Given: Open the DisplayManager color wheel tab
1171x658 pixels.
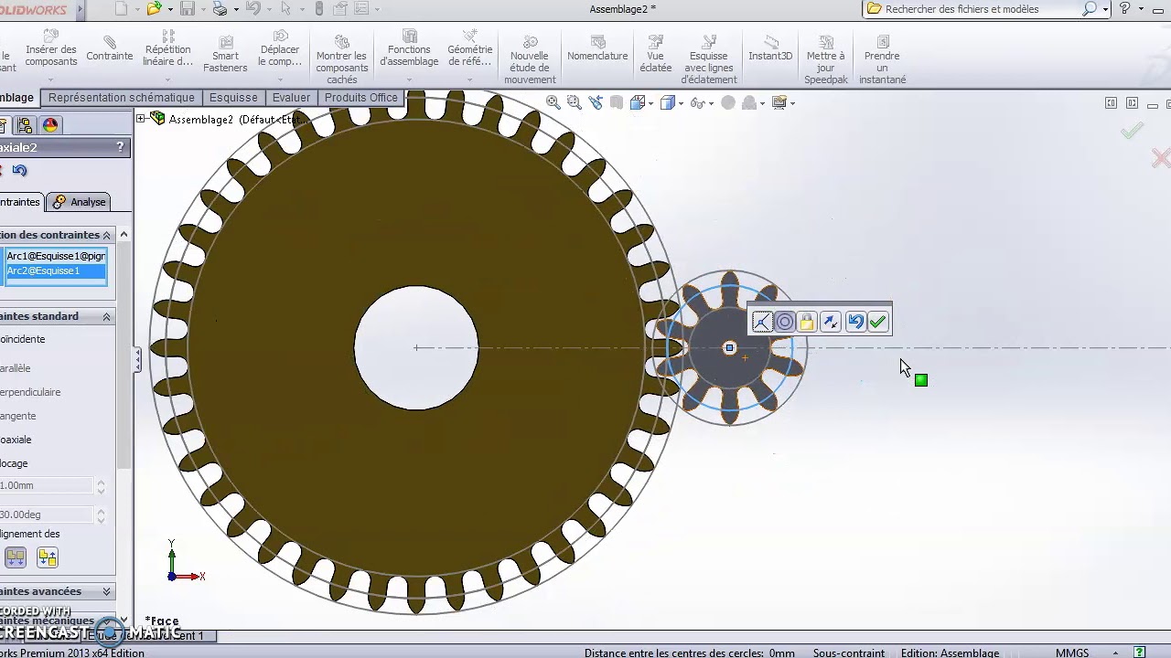Looking at the screenshot, I should pyautogui.click(x=50, y=125).
